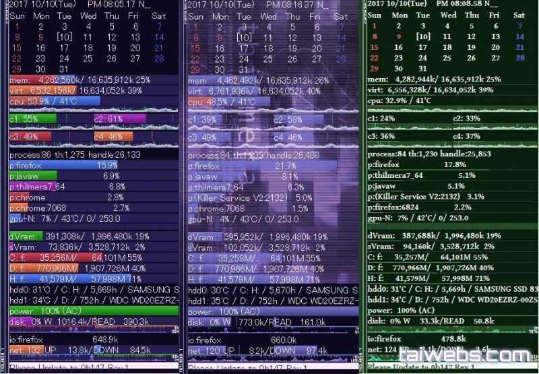Click the taiwebs.com watermark link

tap(465, 355)
